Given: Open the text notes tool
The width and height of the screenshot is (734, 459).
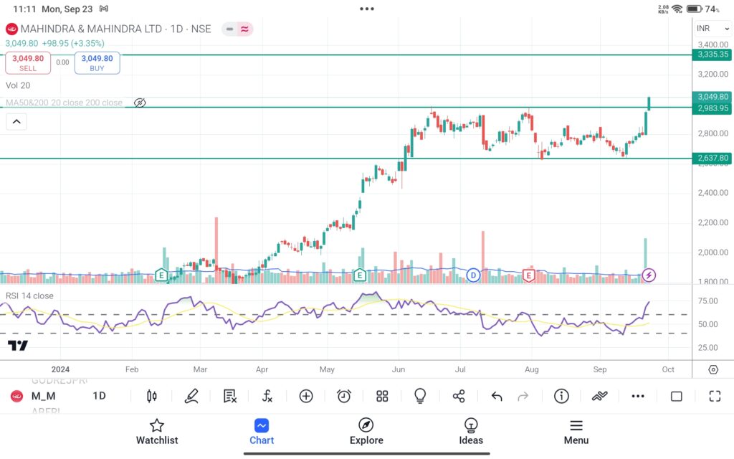Looking at the screenshot, I should 230,396.
